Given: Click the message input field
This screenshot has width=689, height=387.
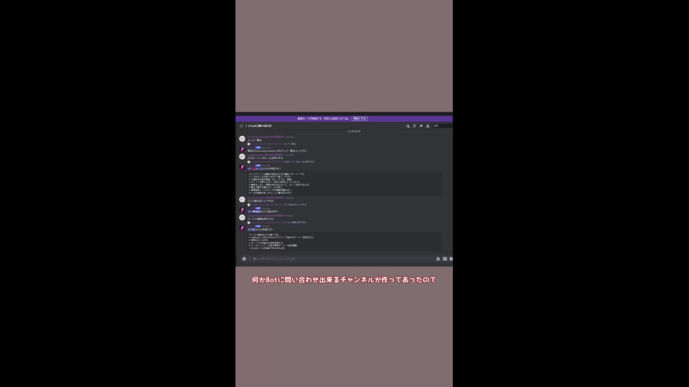Looking at the screenshot, I should click(x=343, y=259).
